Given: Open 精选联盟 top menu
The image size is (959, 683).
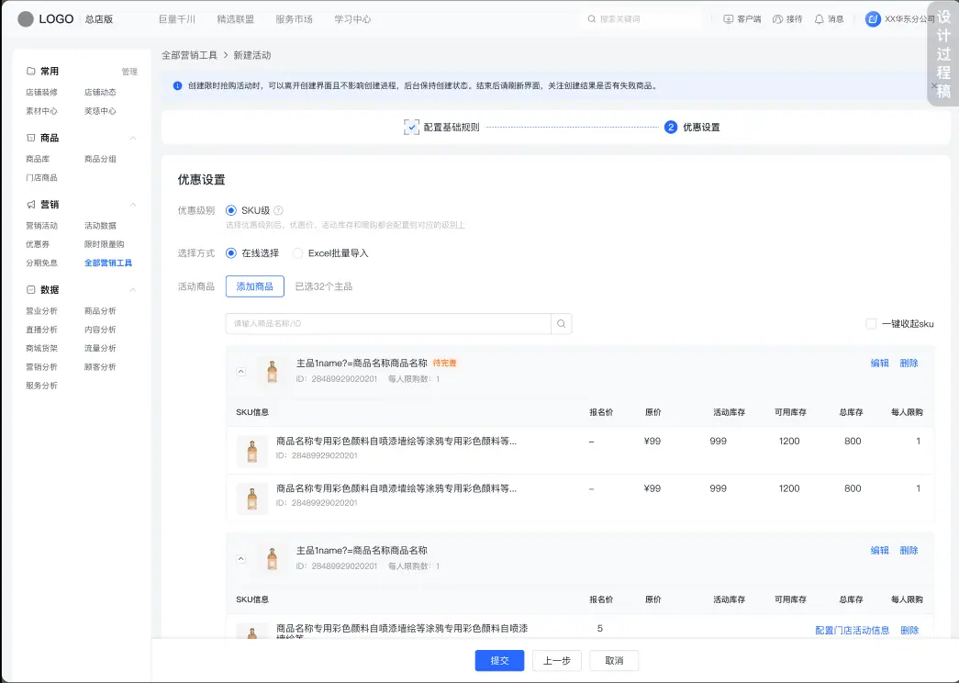Looking at the screenshot, I should click(x=236, y=19).
